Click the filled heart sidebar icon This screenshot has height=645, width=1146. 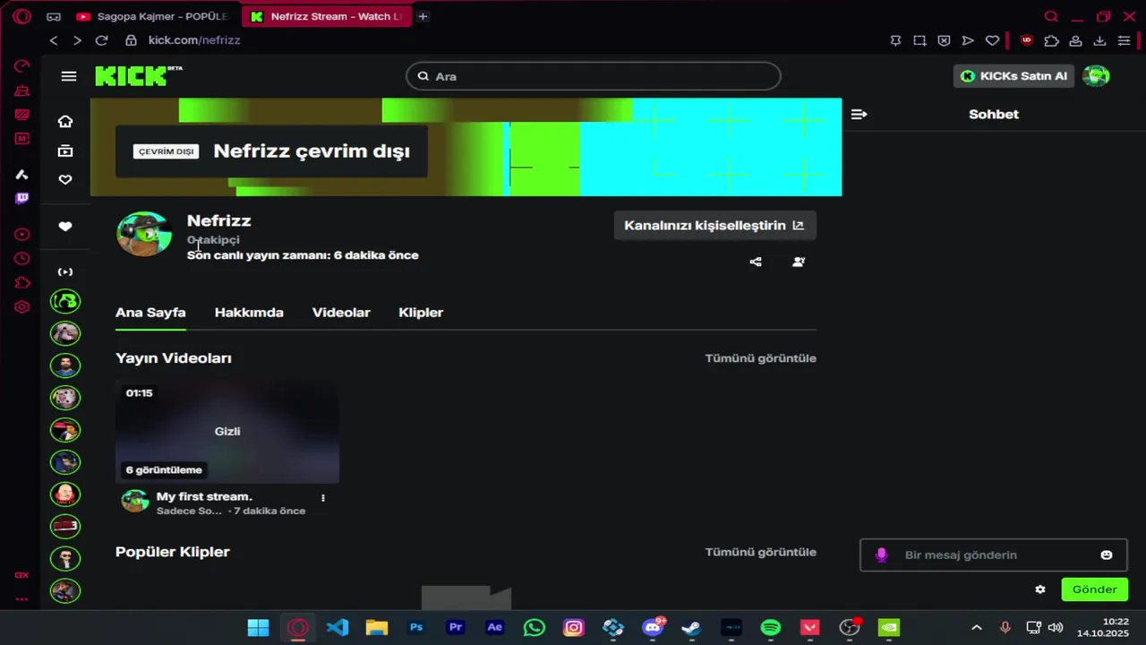(x=65, y=227)
